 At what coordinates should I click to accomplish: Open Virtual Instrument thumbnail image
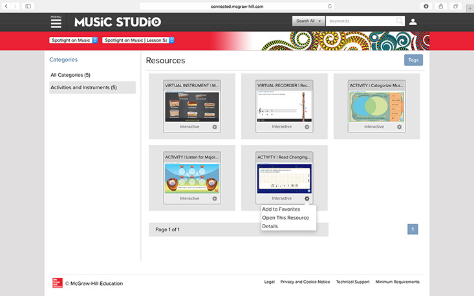point(192,107)
